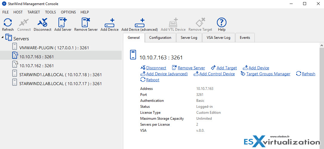
Task: Click the Disconnect toolbar icon
Action: tap(42, 22)
